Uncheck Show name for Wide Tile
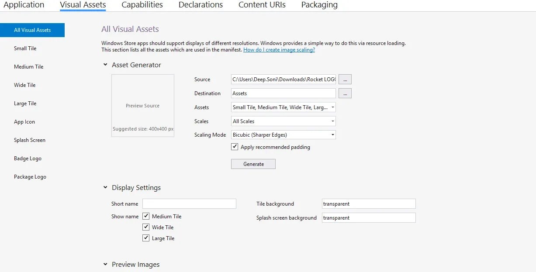The height and width of the screenshot is (272, 536). click(x=146, y=227)
